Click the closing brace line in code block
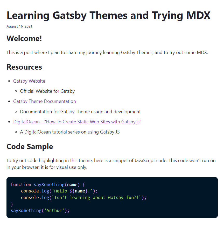The width and height of the screenshot is (224, 227). click(12, 204)
